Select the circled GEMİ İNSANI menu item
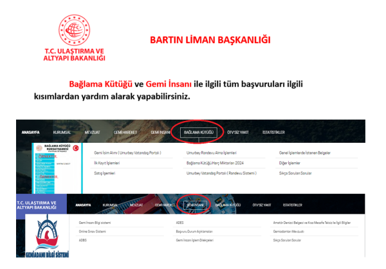 coord(195,205)
